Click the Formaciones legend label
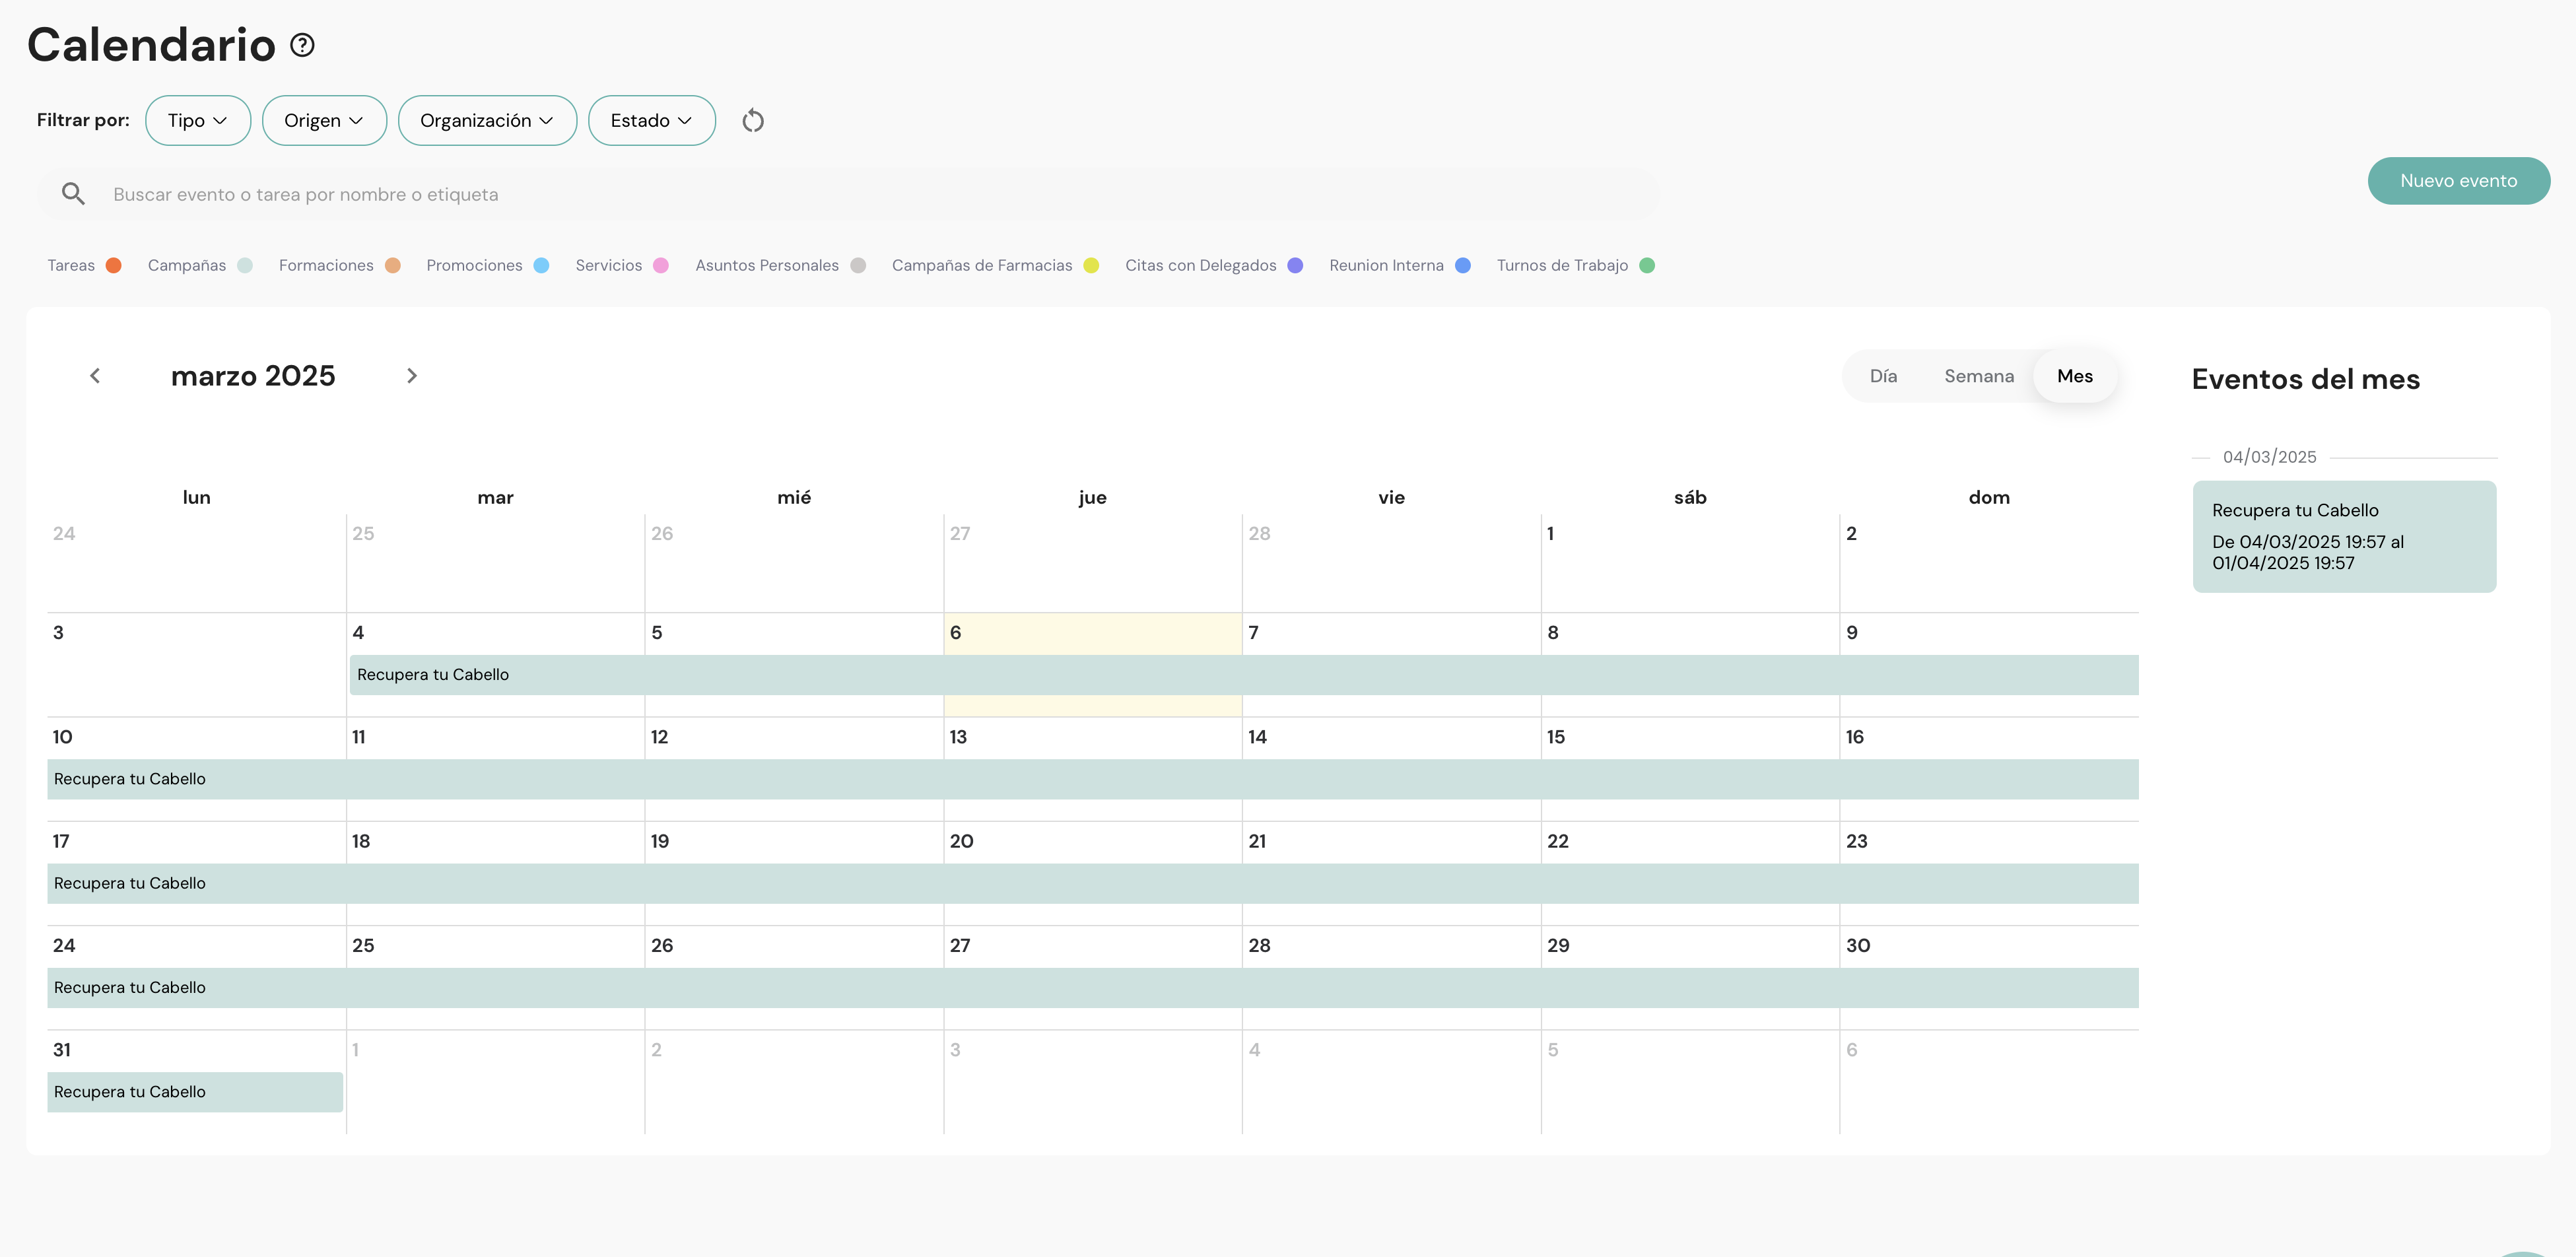This screenshot has width=2576, height=1257. pyautogui.click(x=326, y=265)
